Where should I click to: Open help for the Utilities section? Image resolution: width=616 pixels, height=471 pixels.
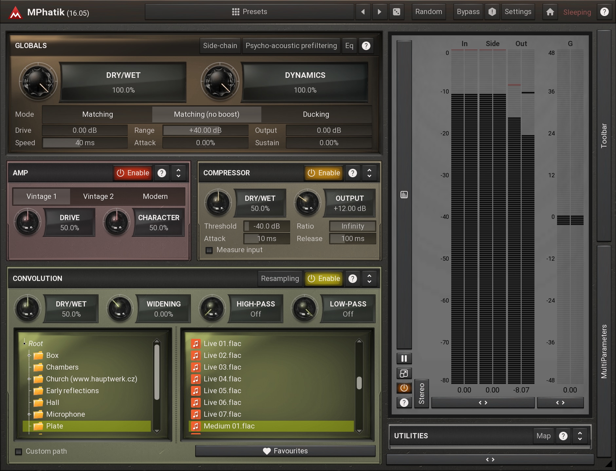(563, 436)
